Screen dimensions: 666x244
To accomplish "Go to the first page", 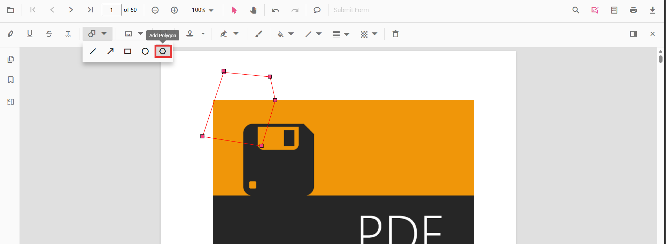I will [x=33, y=10].
